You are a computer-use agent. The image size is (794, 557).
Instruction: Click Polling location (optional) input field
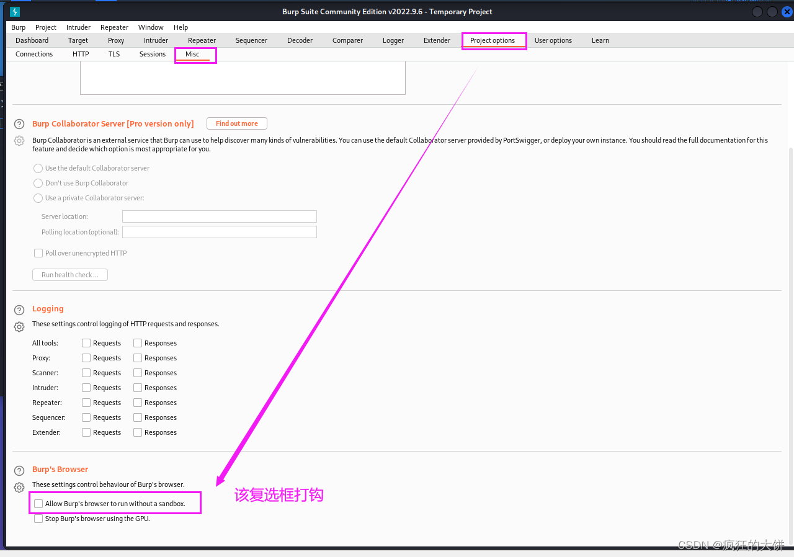[x=220, y=232]
